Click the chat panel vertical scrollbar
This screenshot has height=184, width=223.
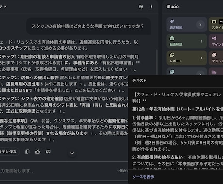[156, 62]
